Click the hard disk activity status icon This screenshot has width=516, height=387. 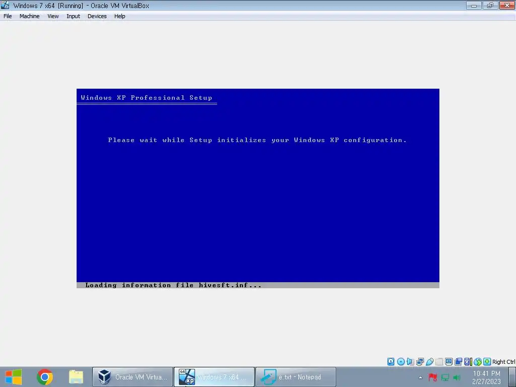(391, 362)
